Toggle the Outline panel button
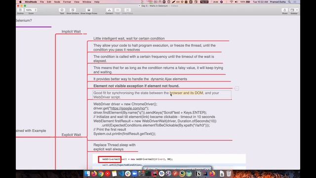 [x=20, y=10]
